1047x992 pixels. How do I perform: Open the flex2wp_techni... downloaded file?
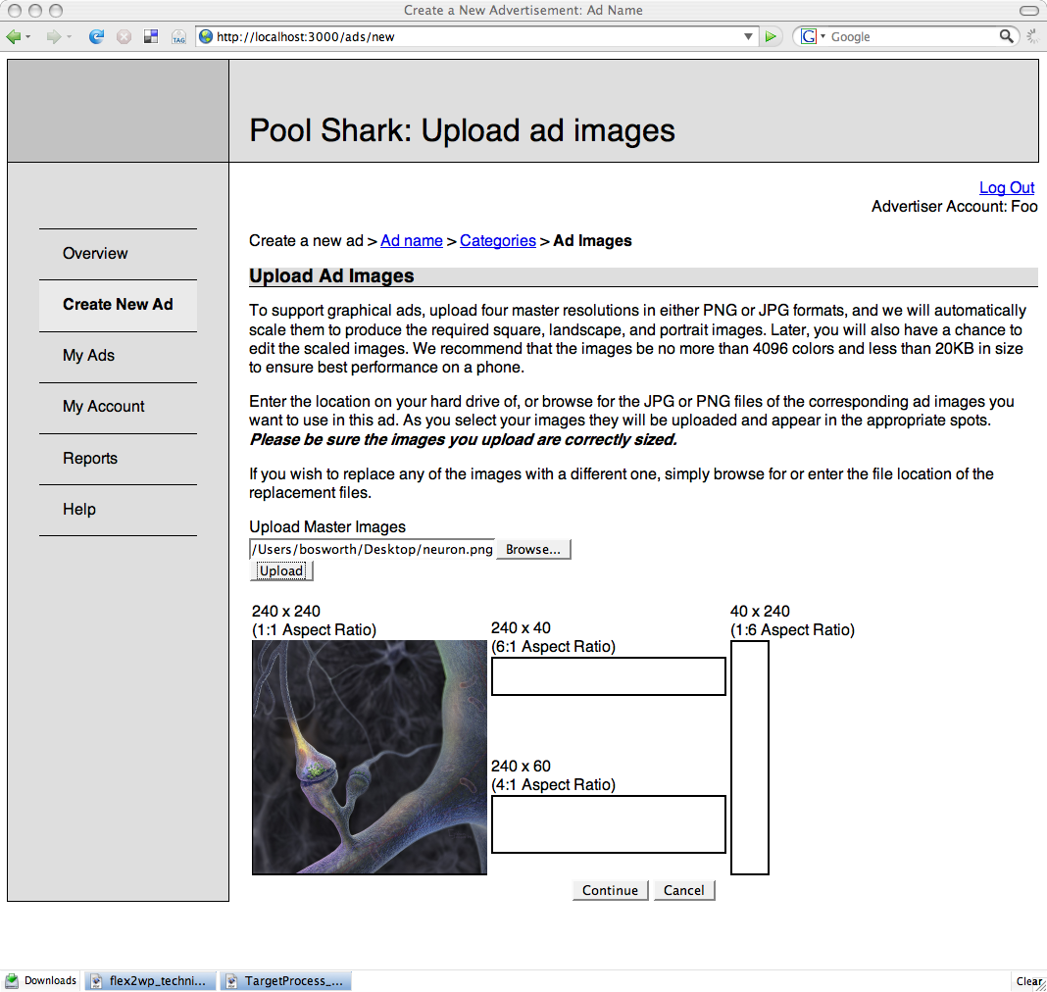pos(151,980)
